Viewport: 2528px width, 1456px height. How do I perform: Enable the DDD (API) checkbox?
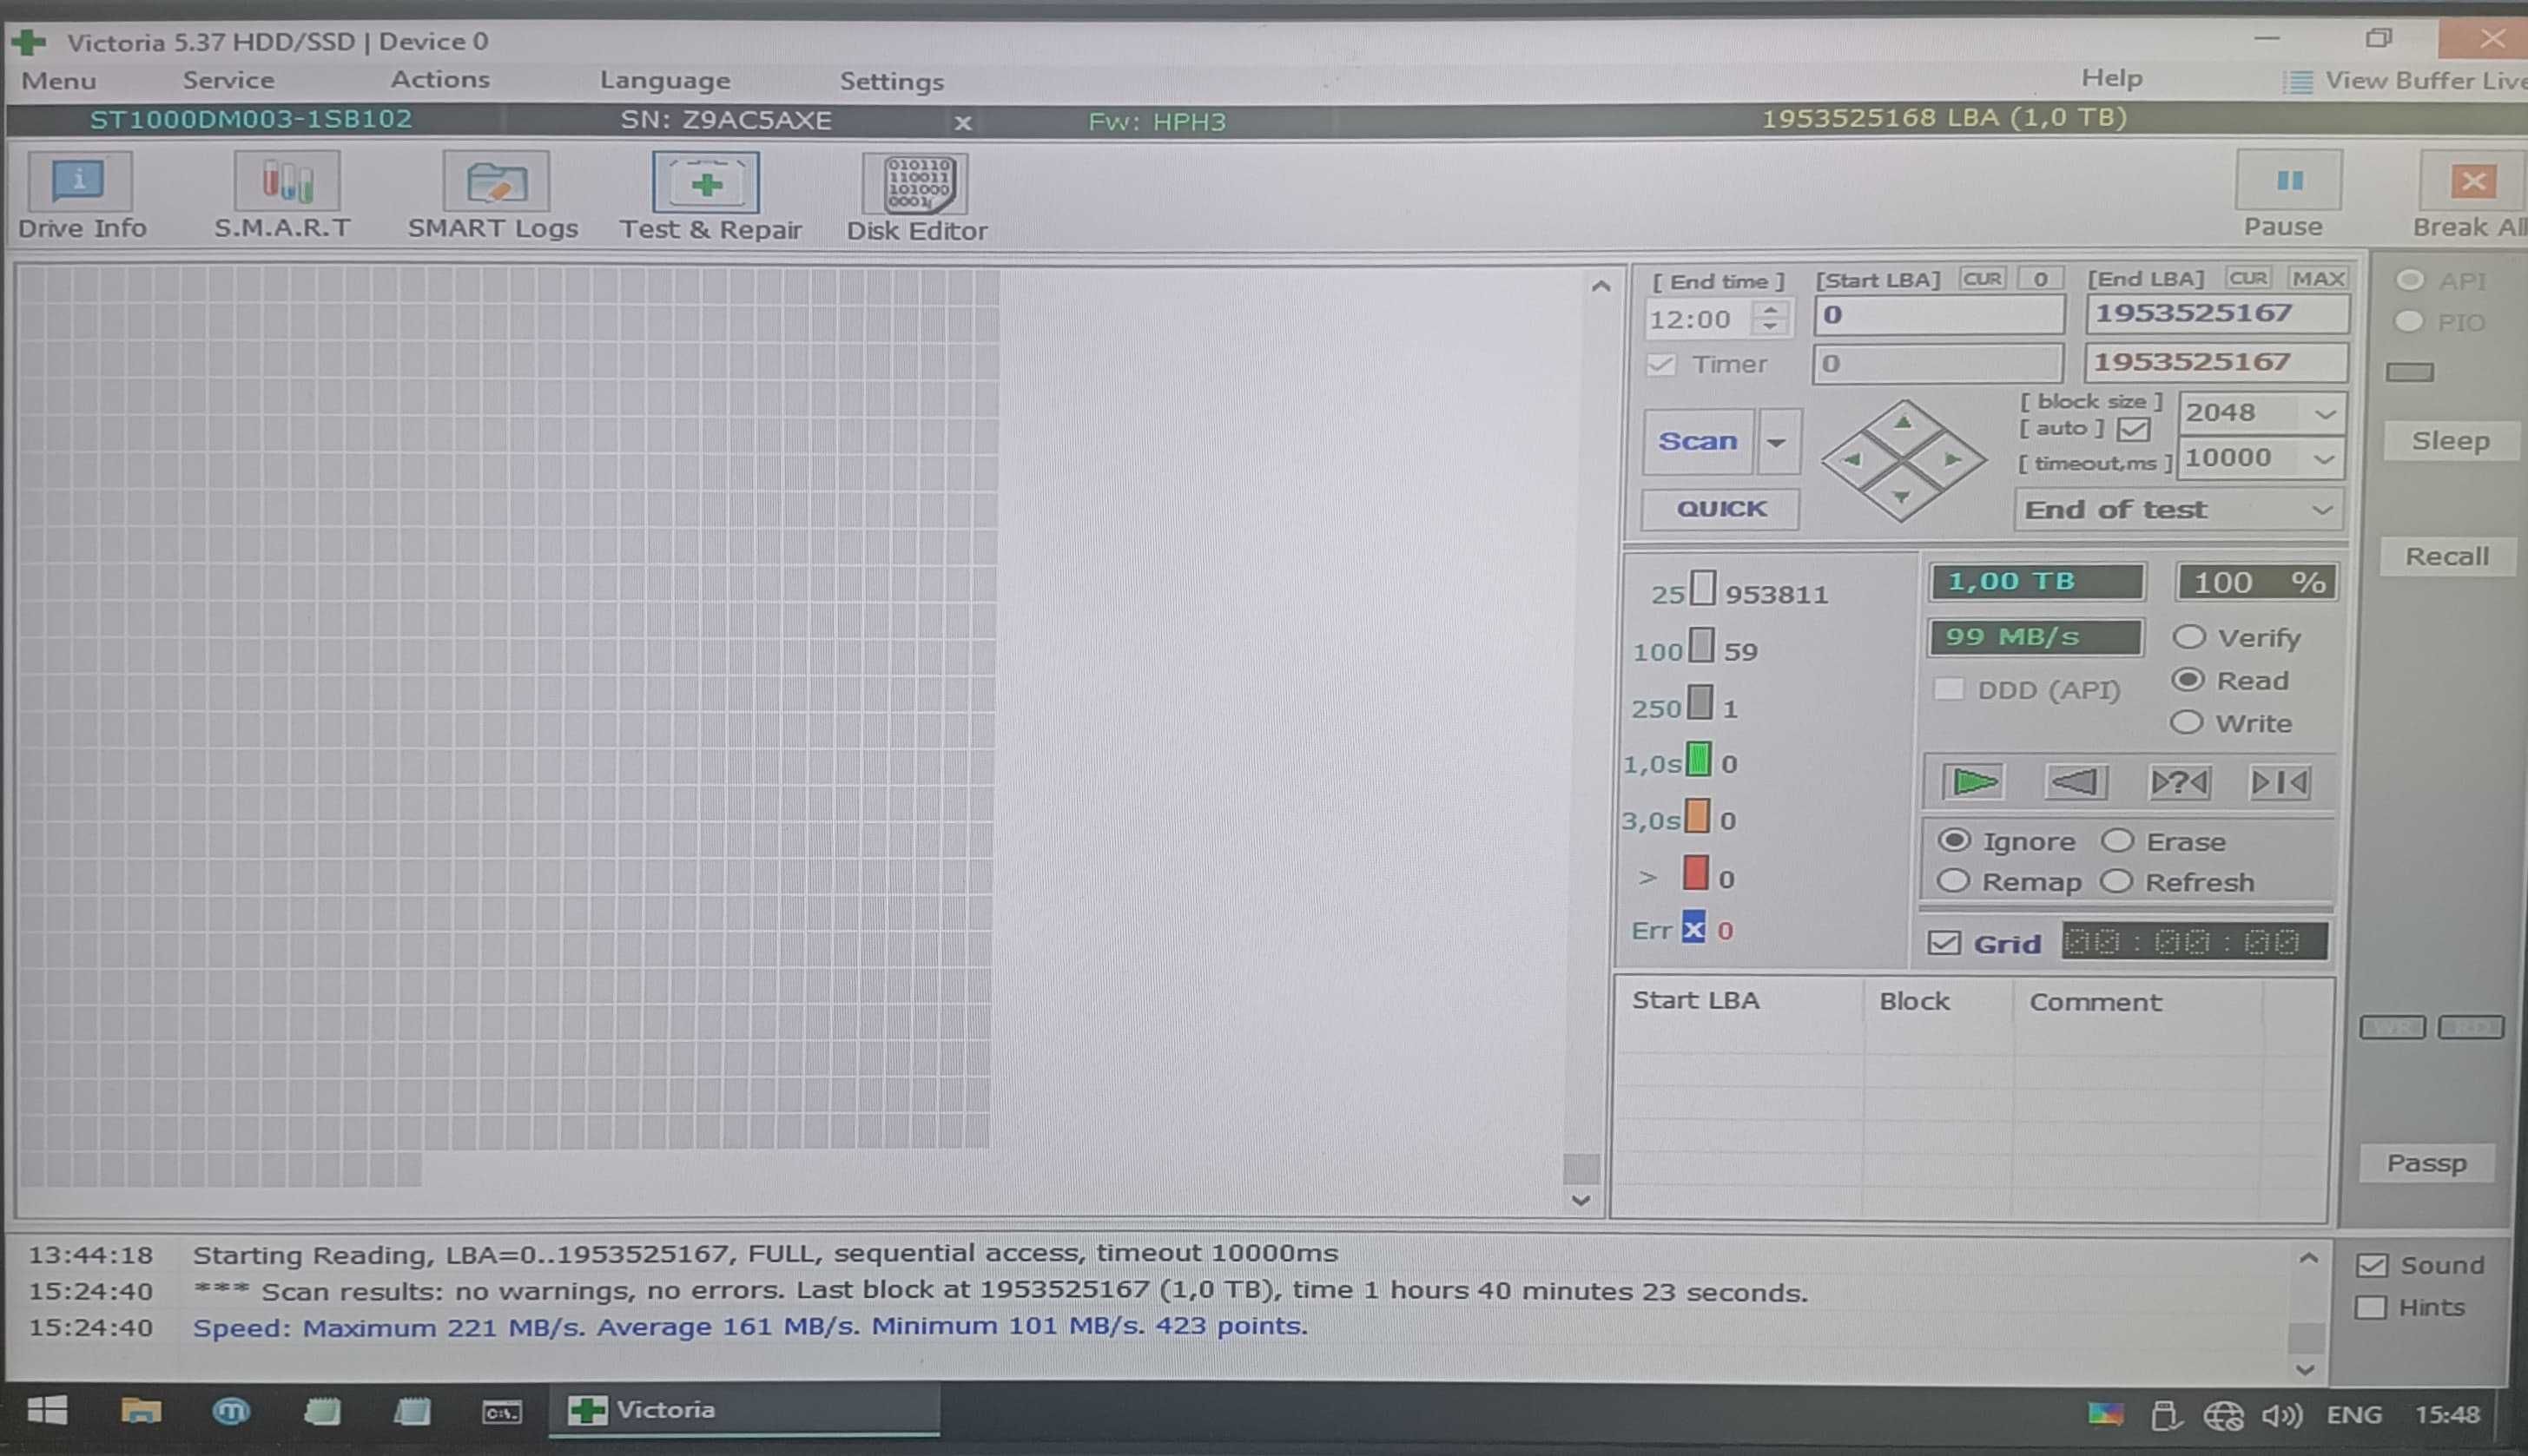tap(1947, 689)
